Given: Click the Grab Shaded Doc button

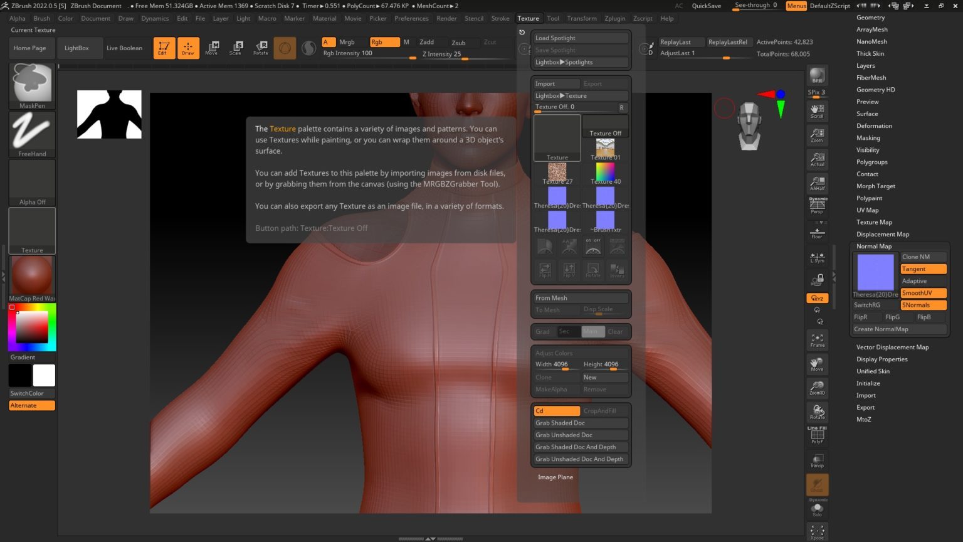Looking at the screenshot, I should 581,423.
